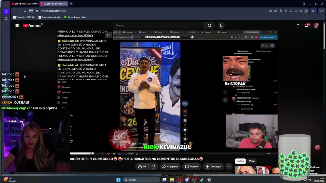Click the Descargar download button
Screen dimensions: 326x183
tap(213, 166)
